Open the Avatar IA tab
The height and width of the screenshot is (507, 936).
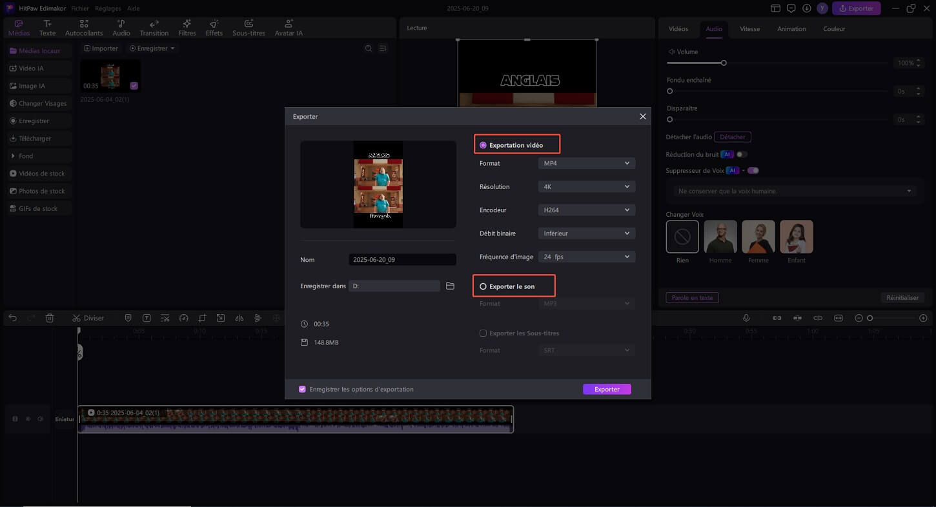click(289, 28)
